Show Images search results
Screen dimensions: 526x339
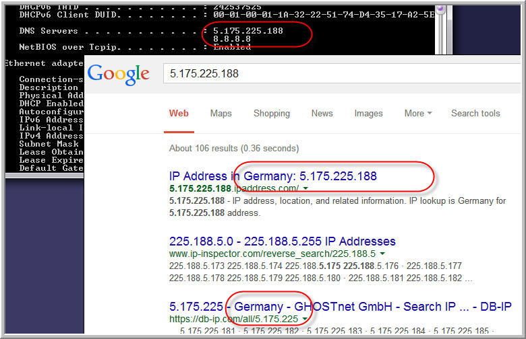pos(368,114)
